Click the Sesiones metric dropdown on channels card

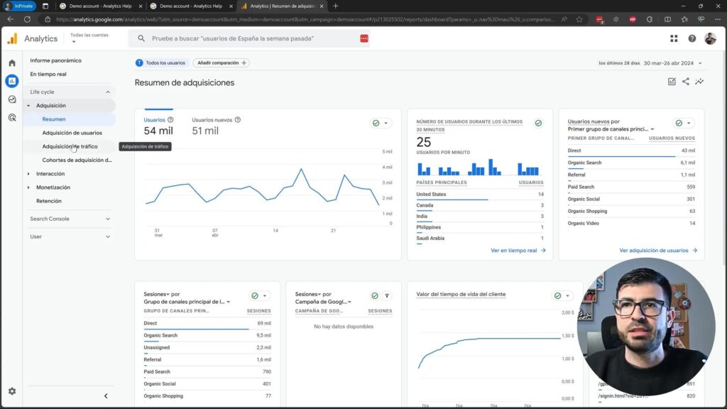tap(156, 295)
